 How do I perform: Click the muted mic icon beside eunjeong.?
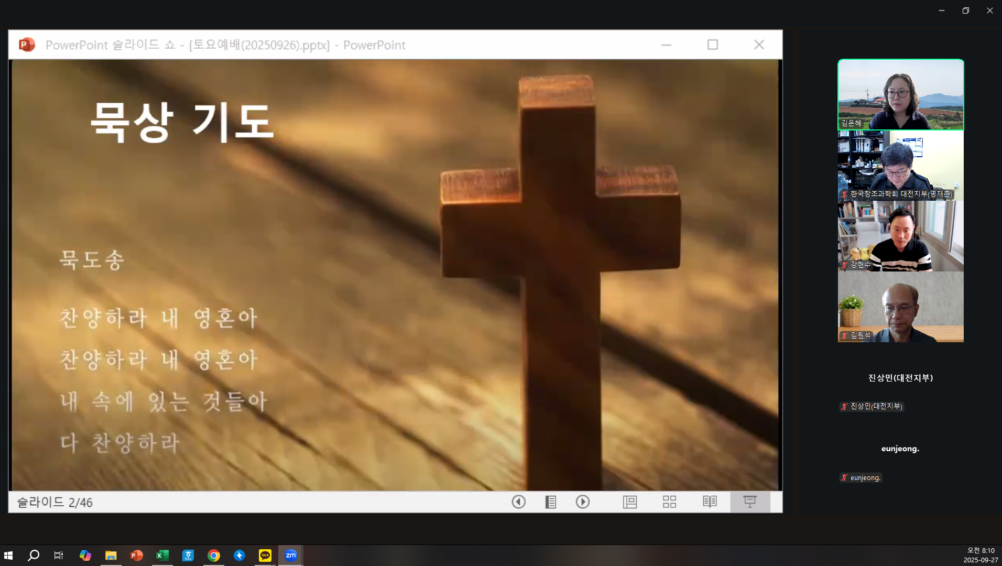(844, 477)
